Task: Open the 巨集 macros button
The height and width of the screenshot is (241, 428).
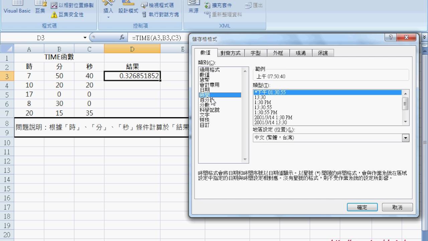Action: [40, 7]
